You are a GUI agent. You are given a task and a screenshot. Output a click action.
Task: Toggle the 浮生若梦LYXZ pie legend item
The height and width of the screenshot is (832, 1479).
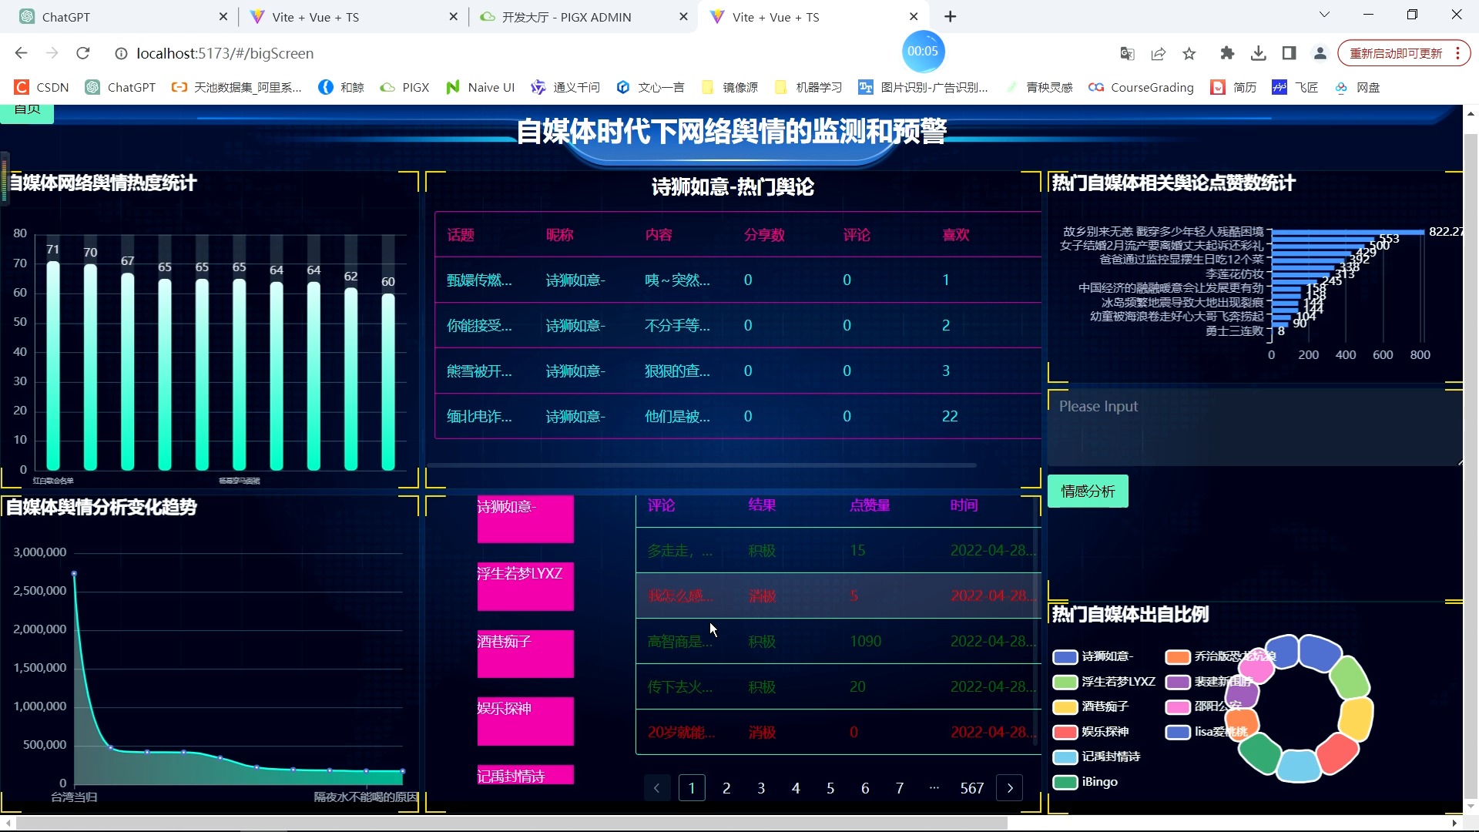pos(1105,682)
